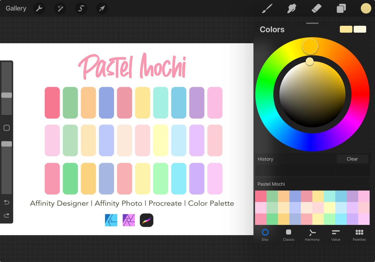Select the Disc color mode
The width and height of the screenshot is (375, 262).
pyautogui.click(x=265, y=235)
